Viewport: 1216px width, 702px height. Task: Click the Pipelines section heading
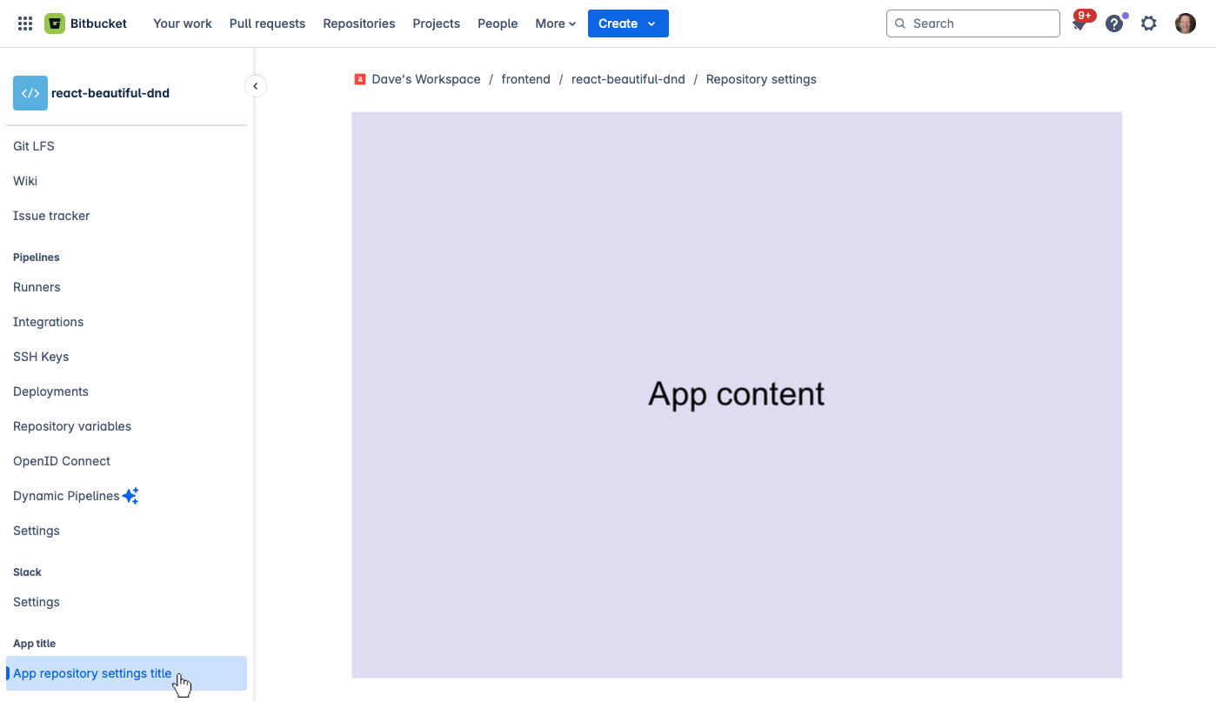(x=37, y=257)
